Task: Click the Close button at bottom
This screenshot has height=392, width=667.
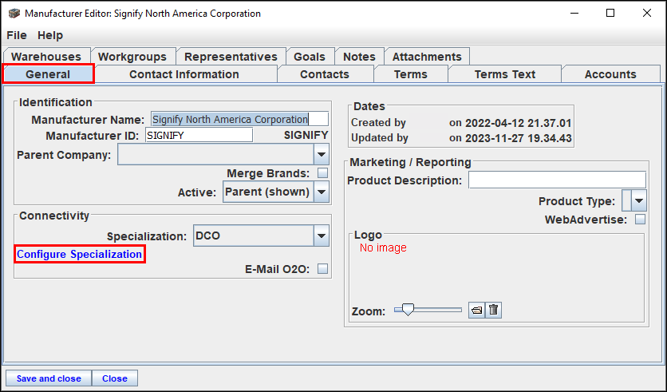Action: pyautogui.click(x=115, y=378)
